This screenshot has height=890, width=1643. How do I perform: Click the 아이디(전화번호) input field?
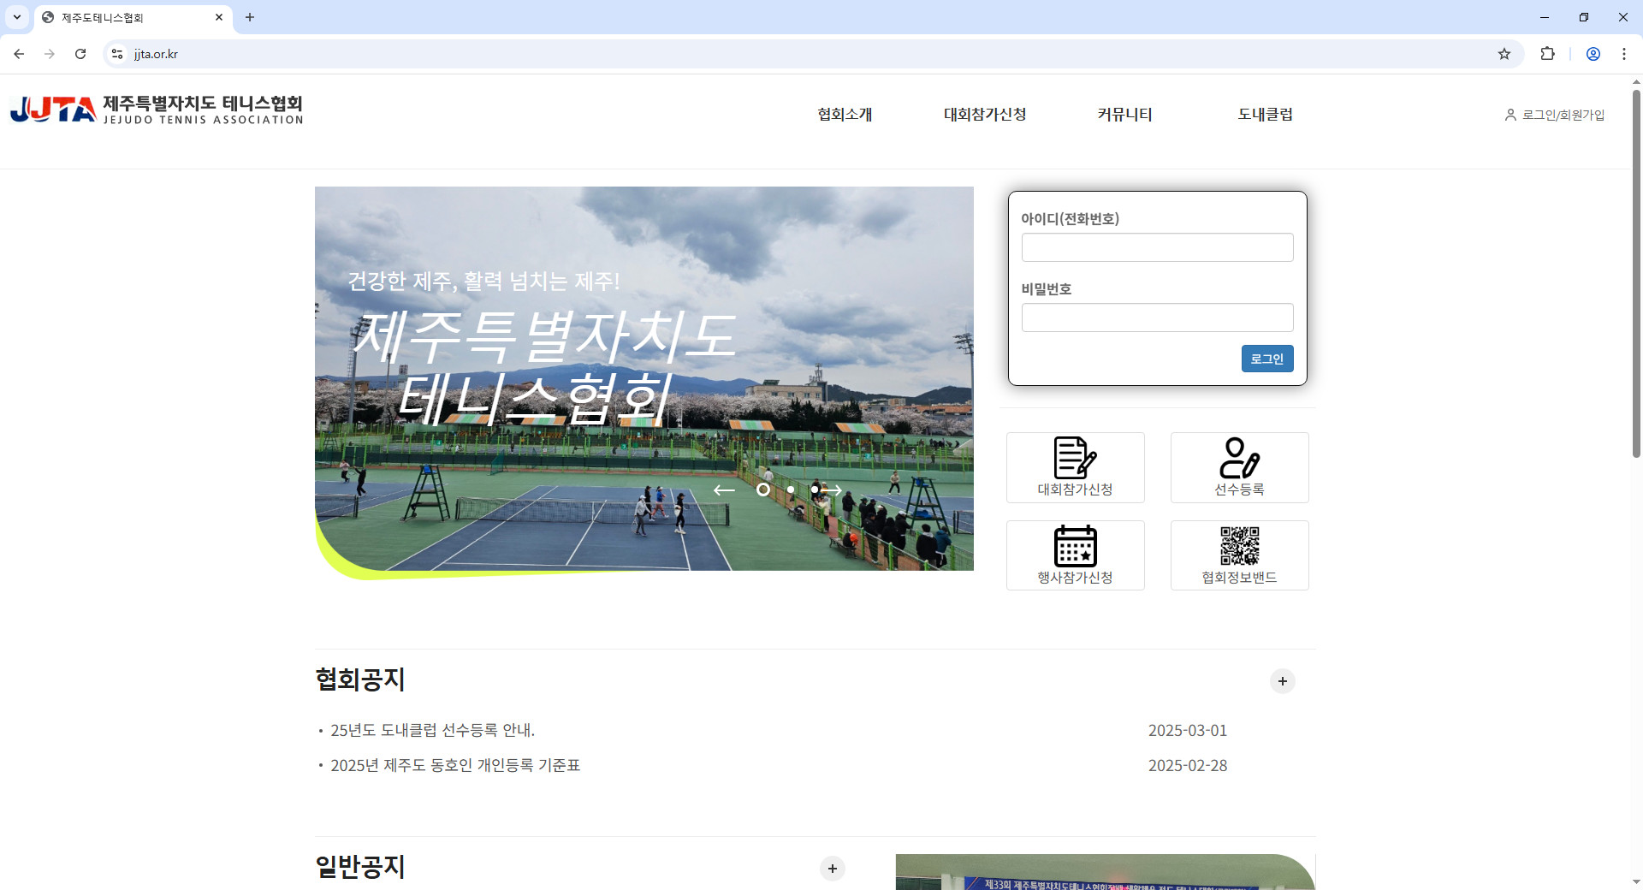1157,247
